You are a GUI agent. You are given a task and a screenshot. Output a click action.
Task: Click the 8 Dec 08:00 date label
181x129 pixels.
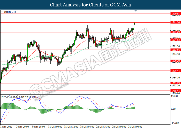(39, 127)
